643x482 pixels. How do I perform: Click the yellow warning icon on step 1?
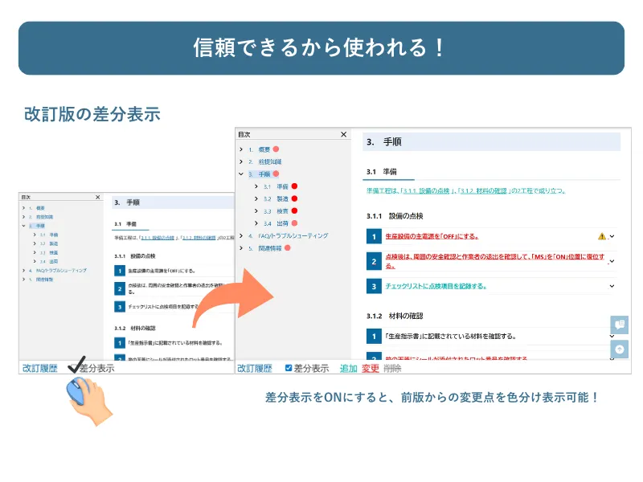(x=602, y=236)
